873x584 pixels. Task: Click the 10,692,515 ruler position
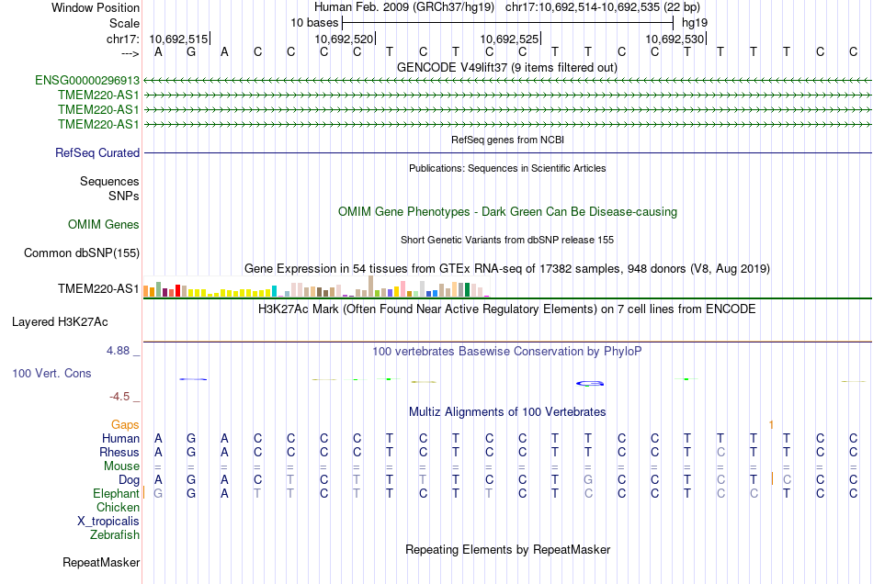[178, 39]
